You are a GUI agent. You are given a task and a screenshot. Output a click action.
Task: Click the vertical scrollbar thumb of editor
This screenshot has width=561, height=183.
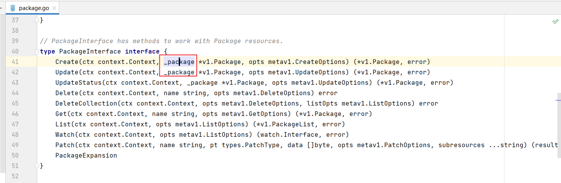(x=559, y=125)
